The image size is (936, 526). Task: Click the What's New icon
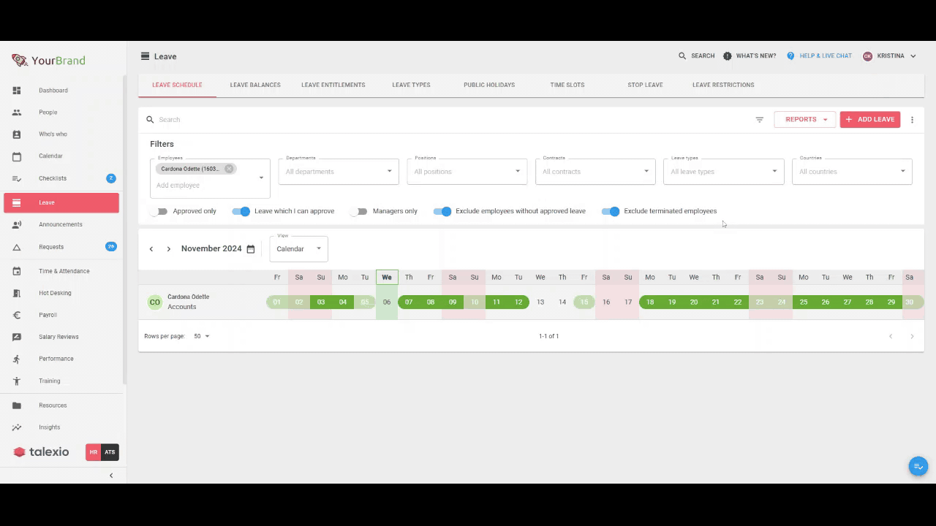727,56
